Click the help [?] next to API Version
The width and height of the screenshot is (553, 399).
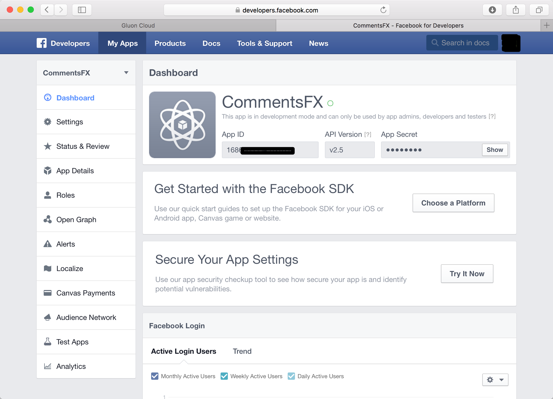click(368, 134)
